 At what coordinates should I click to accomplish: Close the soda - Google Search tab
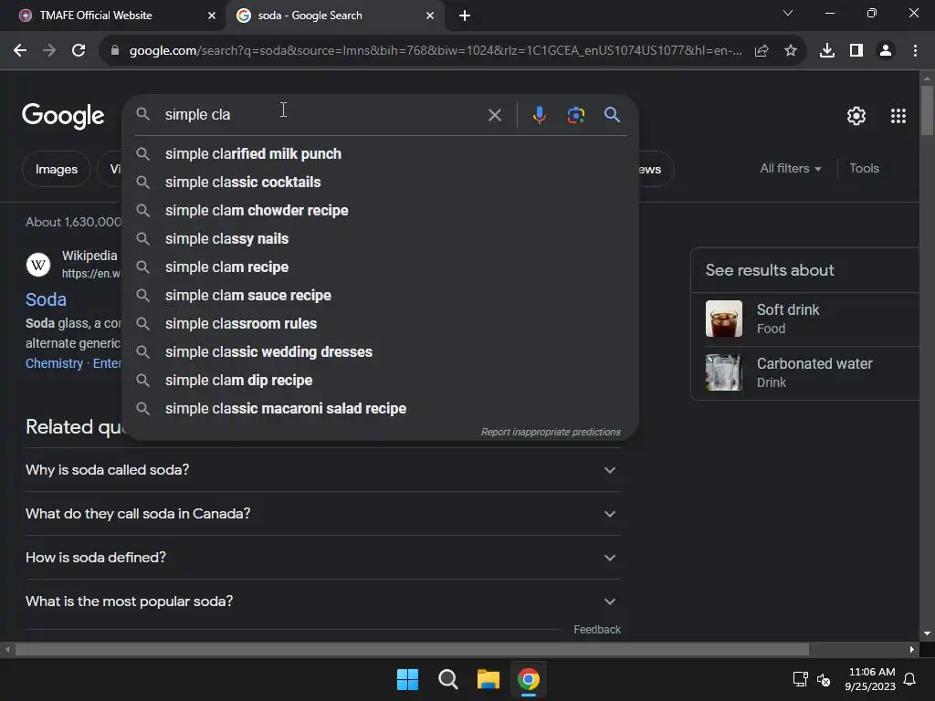(x=430, y=16)
